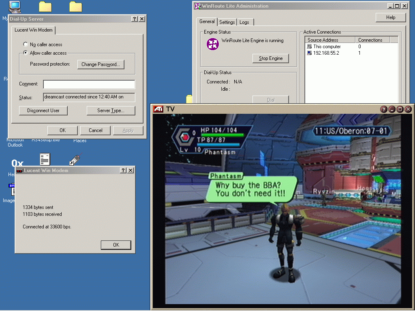Minimize the WinRoute Lite Administration window
This screenshot has height=311, width=415.
coord(390,6)
